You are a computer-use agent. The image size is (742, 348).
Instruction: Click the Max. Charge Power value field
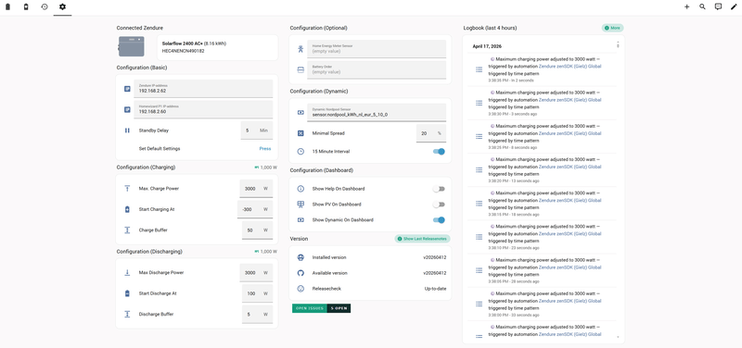tap(256, 189)
